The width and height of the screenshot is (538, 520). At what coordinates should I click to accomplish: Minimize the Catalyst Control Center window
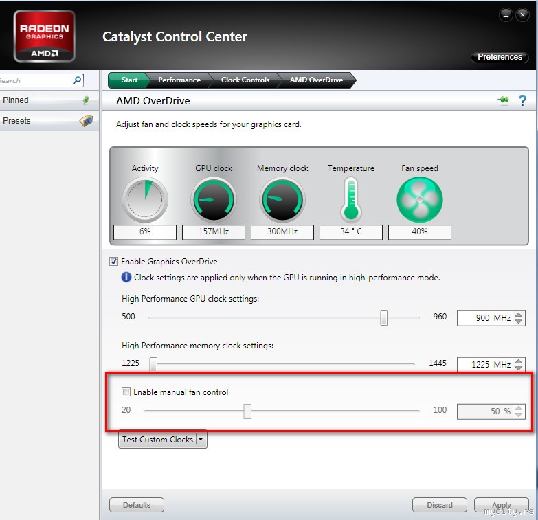tap(506, 14)
